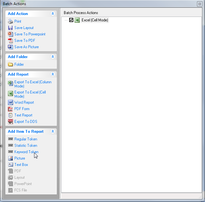Click the Word Report icon

point(11,102)
